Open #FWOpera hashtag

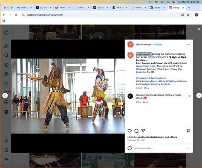172,81
